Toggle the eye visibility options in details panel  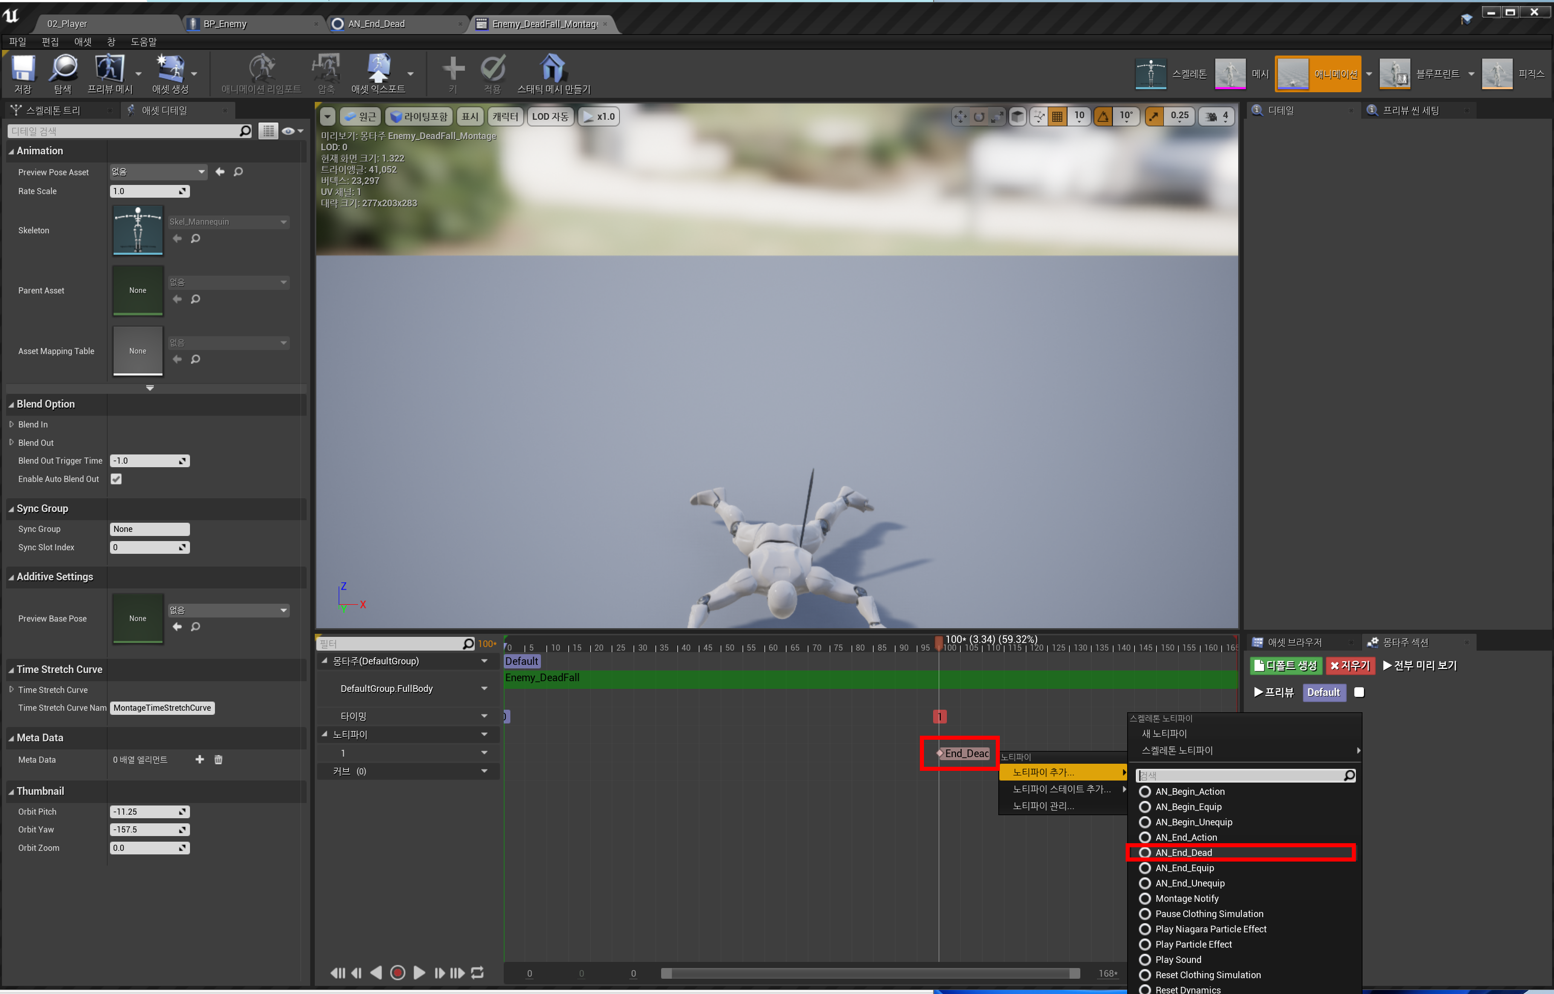pyautogui.click(x=288, y=131)
